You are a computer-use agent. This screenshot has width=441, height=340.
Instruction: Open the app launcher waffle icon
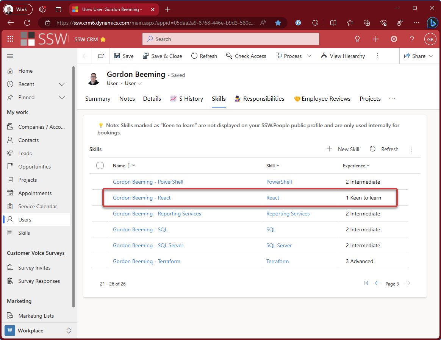(x=10, y=39)
